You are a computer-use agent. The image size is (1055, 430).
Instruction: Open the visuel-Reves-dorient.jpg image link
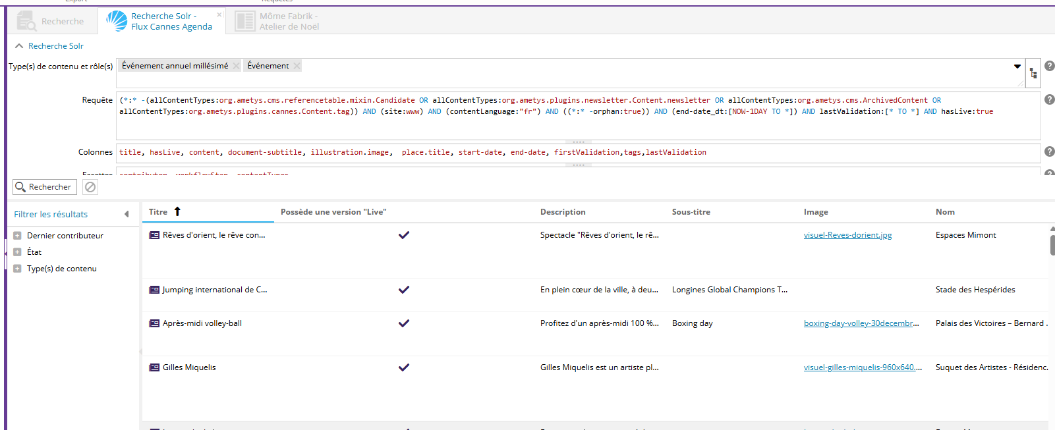click(x=847, y=235)
